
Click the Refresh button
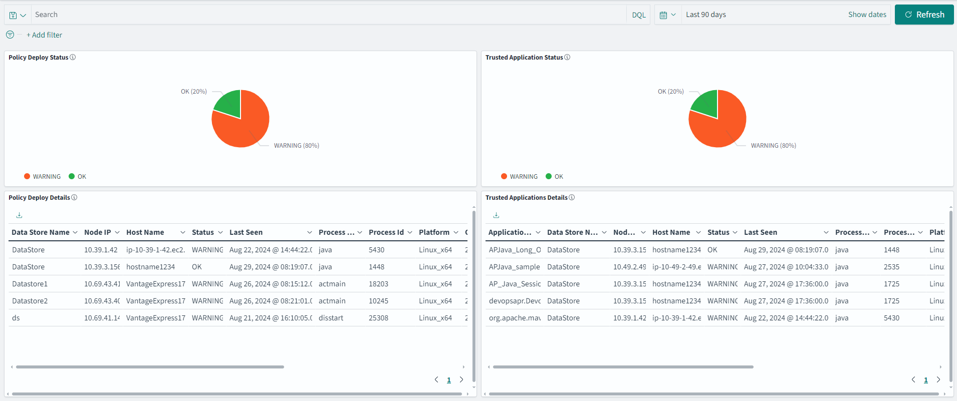[924, 15]
